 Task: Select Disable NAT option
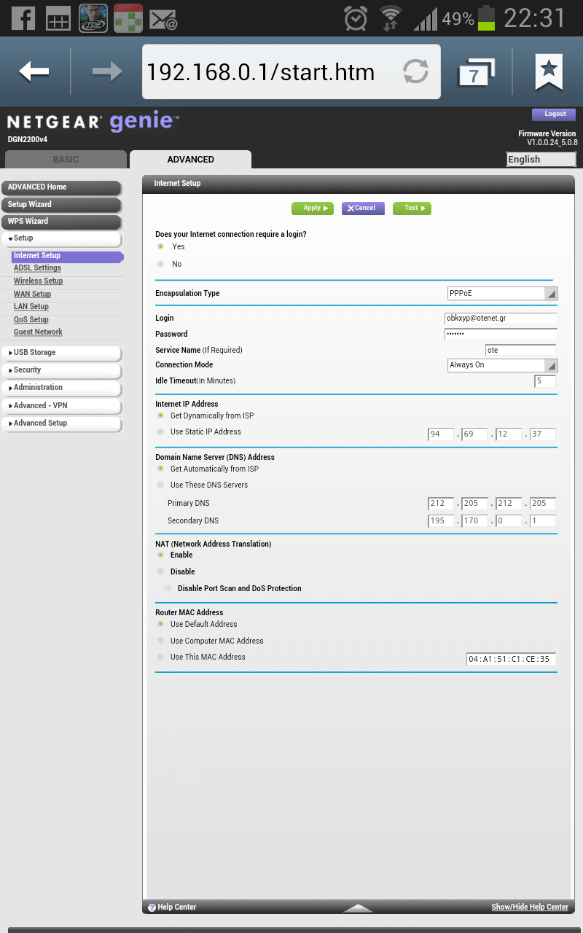click(x=160, y=571)
